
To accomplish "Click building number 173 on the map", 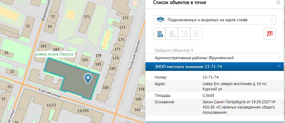I will (123, 27).
